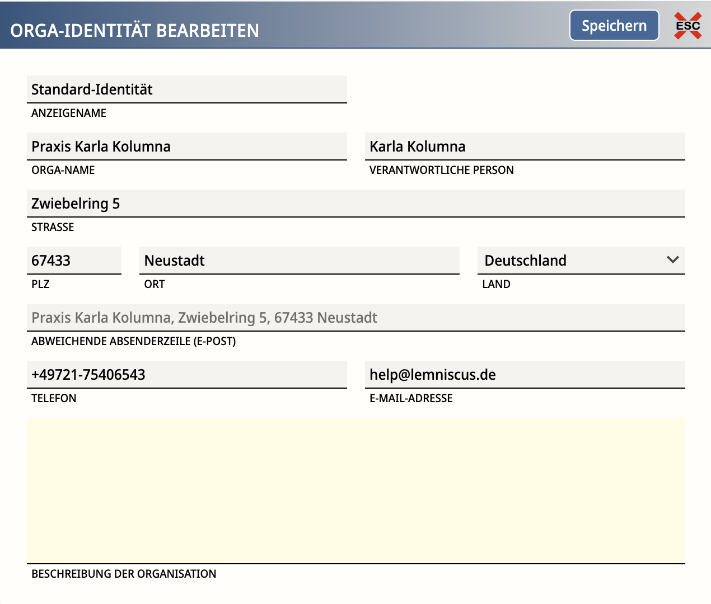Viewport: 711px width, 604px height.
Task: Click the Orga-Identität bearbeiten header title
Action: 135,30
